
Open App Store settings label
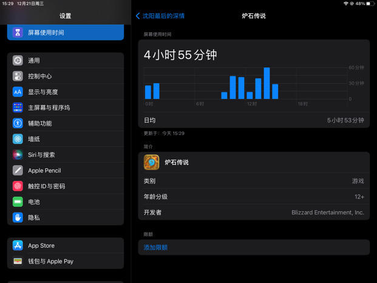point(41,245)
